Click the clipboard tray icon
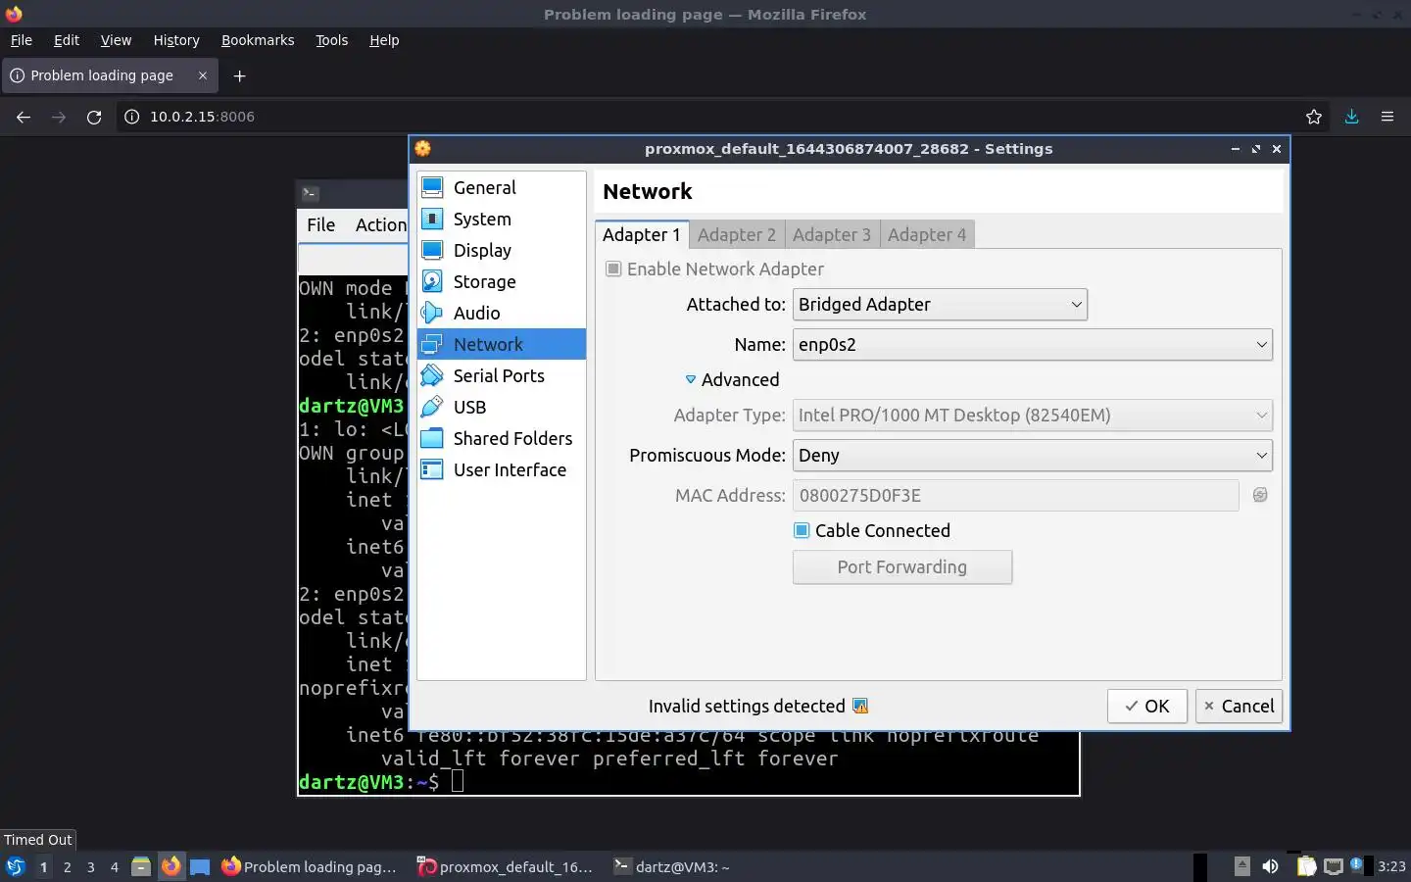Image resolution: width=1411 pixels, height=882 pixels. [1306, 866]
